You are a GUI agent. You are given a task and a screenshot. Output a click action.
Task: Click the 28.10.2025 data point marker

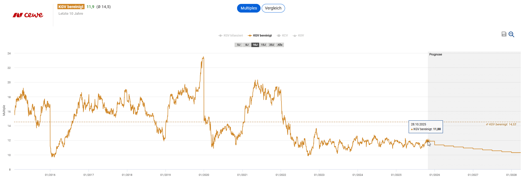click(x=428, y=141)
